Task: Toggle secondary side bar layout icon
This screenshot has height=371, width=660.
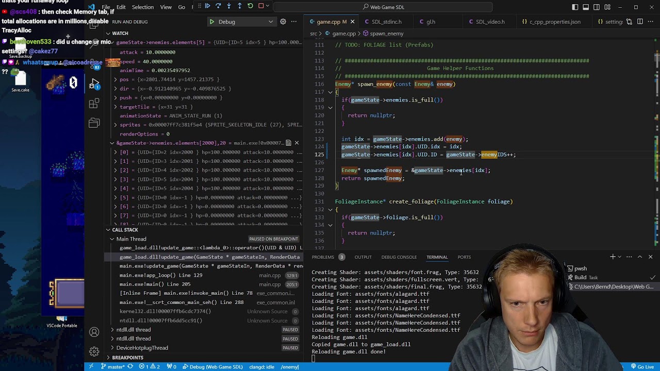Action: 597,7
